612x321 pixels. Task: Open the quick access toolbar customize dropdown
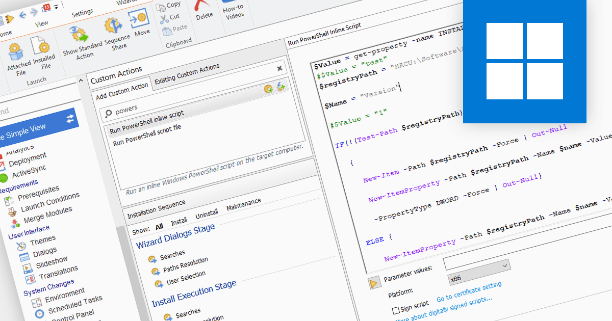[55, 6]
